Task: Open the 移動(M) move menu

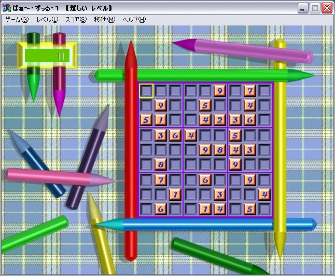Action: coord(104,20)
